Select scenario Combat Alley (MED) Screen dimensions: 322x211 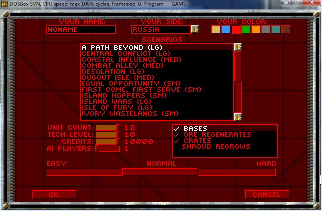pos(157,66)
